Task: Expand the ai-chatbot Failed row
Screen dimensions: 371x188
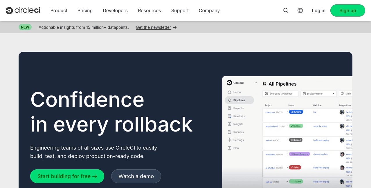Action: (287, 168)
